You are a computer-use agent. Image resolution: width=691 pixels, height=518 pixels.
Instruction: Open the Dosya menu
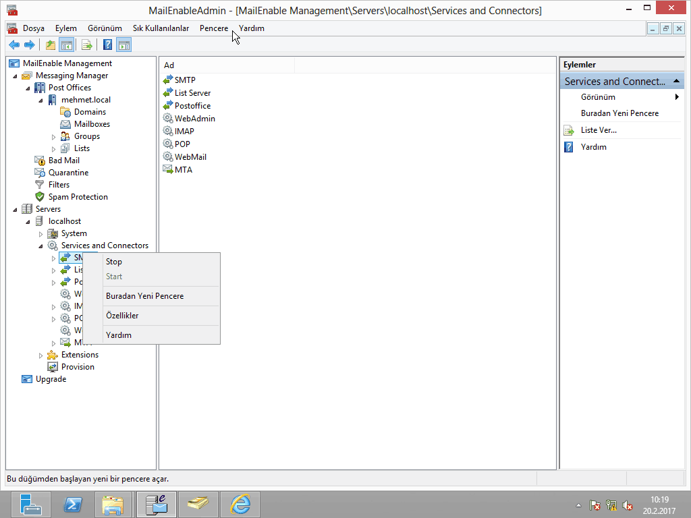coord(34,28)
